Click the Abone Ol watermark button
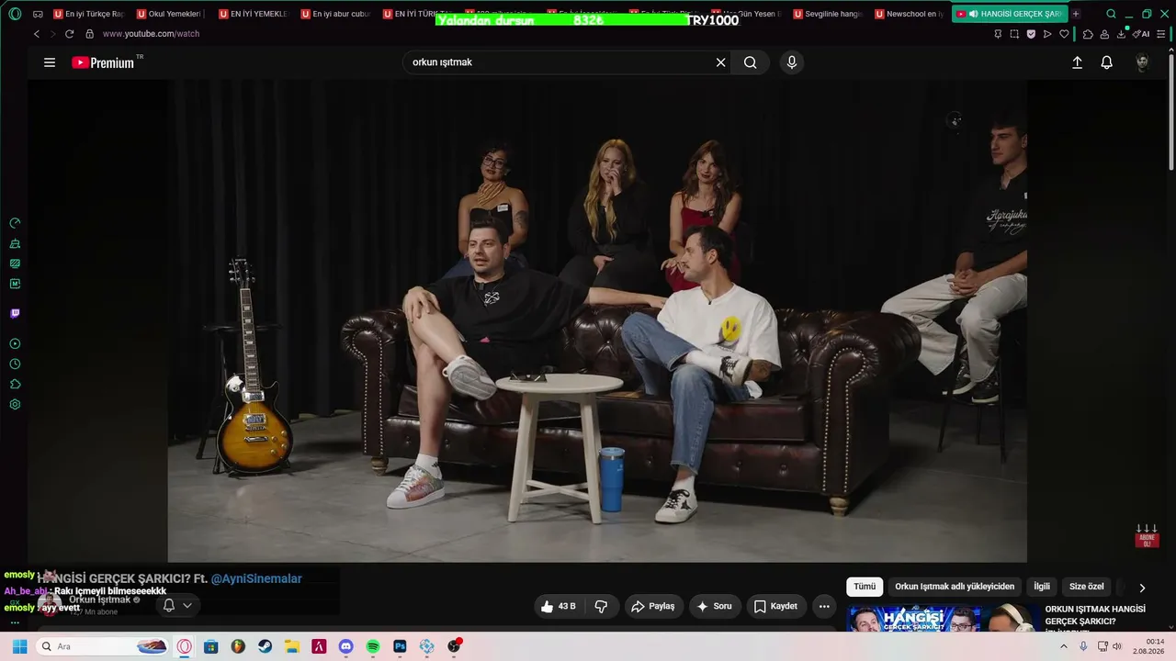The image size is (1176, 661). tap(1147, 536)
